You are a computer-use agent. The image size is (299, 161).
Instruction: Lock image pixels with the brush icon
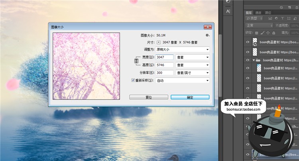262,33
